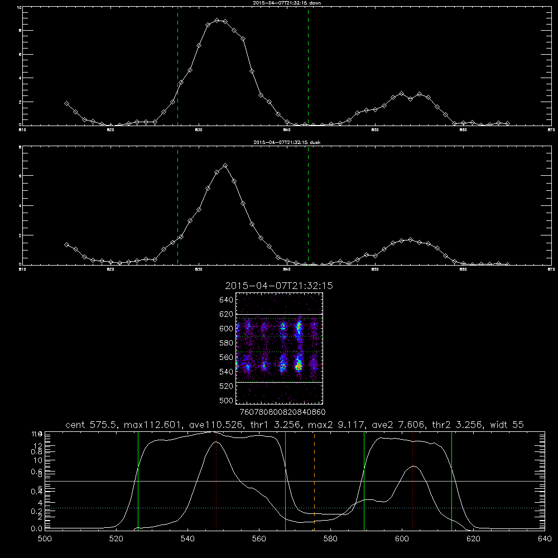558x558 pixels.
Task: Select the 'thr1 3.256' value in stats line
Action: [277, 425]
